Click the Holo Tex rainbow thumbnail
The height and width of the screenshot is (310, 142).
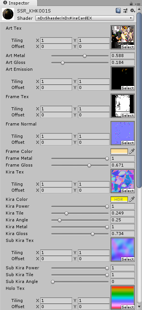[x=123, y=297]
